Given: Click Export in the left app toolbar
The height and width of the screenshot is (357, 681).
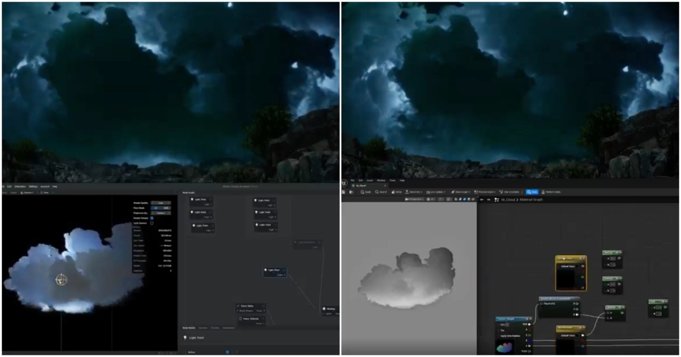Looking at the screenshot, I should point(13,193).
